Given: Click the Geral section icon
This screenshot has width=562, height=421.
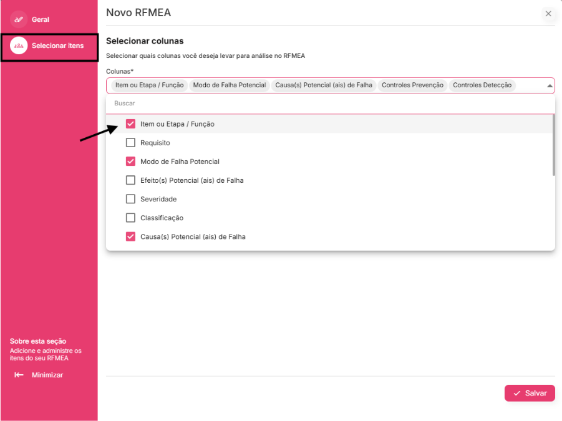Looking at the screenshot, I should click(x=19, y=19).
